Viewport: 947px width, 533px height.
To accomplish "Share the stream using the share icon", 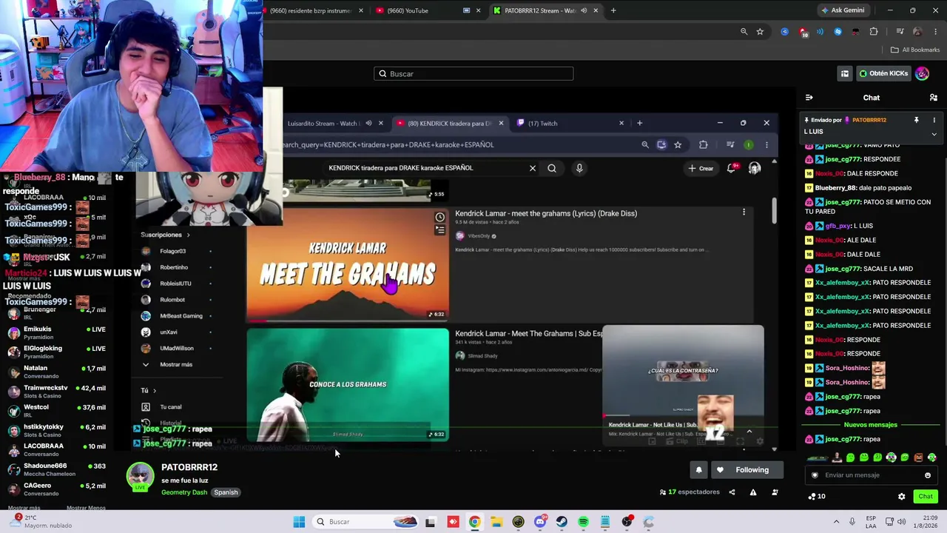I will (732, 492).
